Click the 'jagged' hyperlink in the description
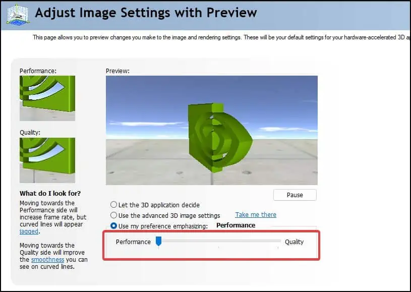This screenshot has height=292, width=411. pyautogui.click(x=29, y=231)
